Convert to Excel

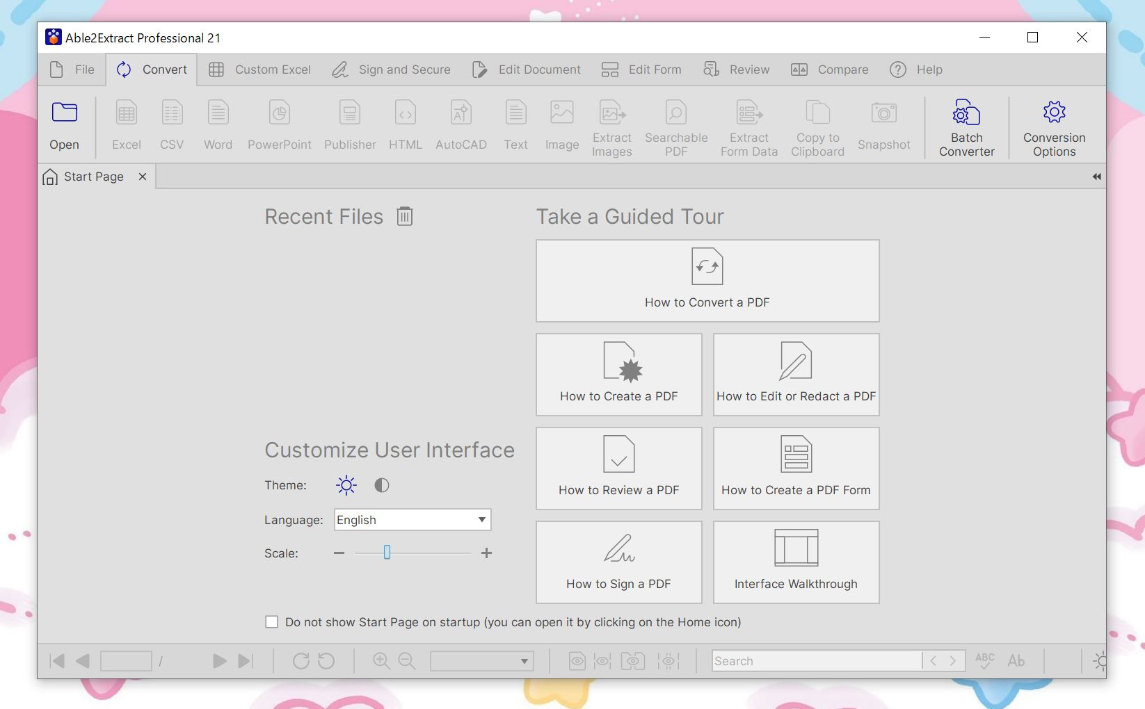click(127, 126)
